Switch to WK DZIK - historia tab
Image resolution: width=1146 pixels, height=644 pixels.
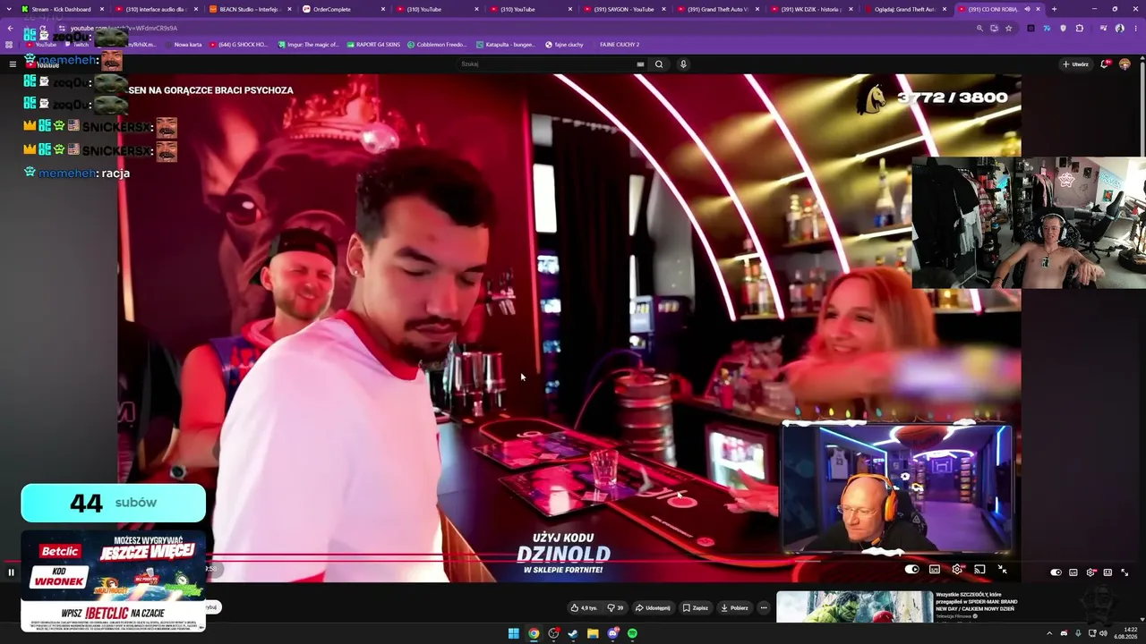tap(811, 9)
